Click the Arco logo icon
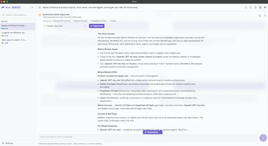The width and height of the screenshot is (268, 146). [x=3, y=7]
